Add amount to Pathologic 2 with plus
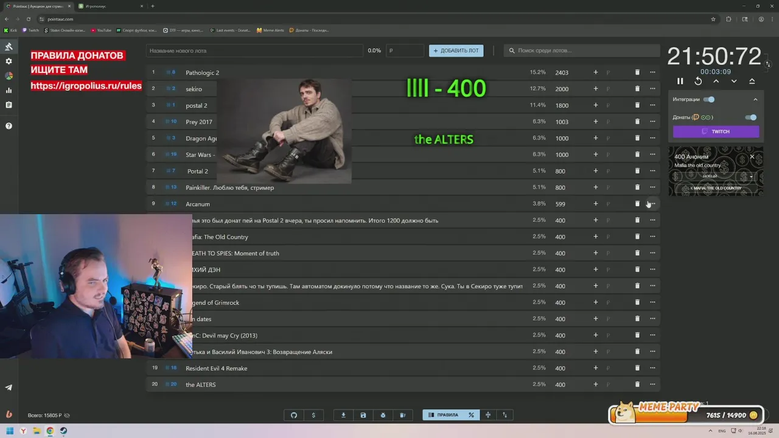Viewport: 779px width, 438px height. click(596, 72)
